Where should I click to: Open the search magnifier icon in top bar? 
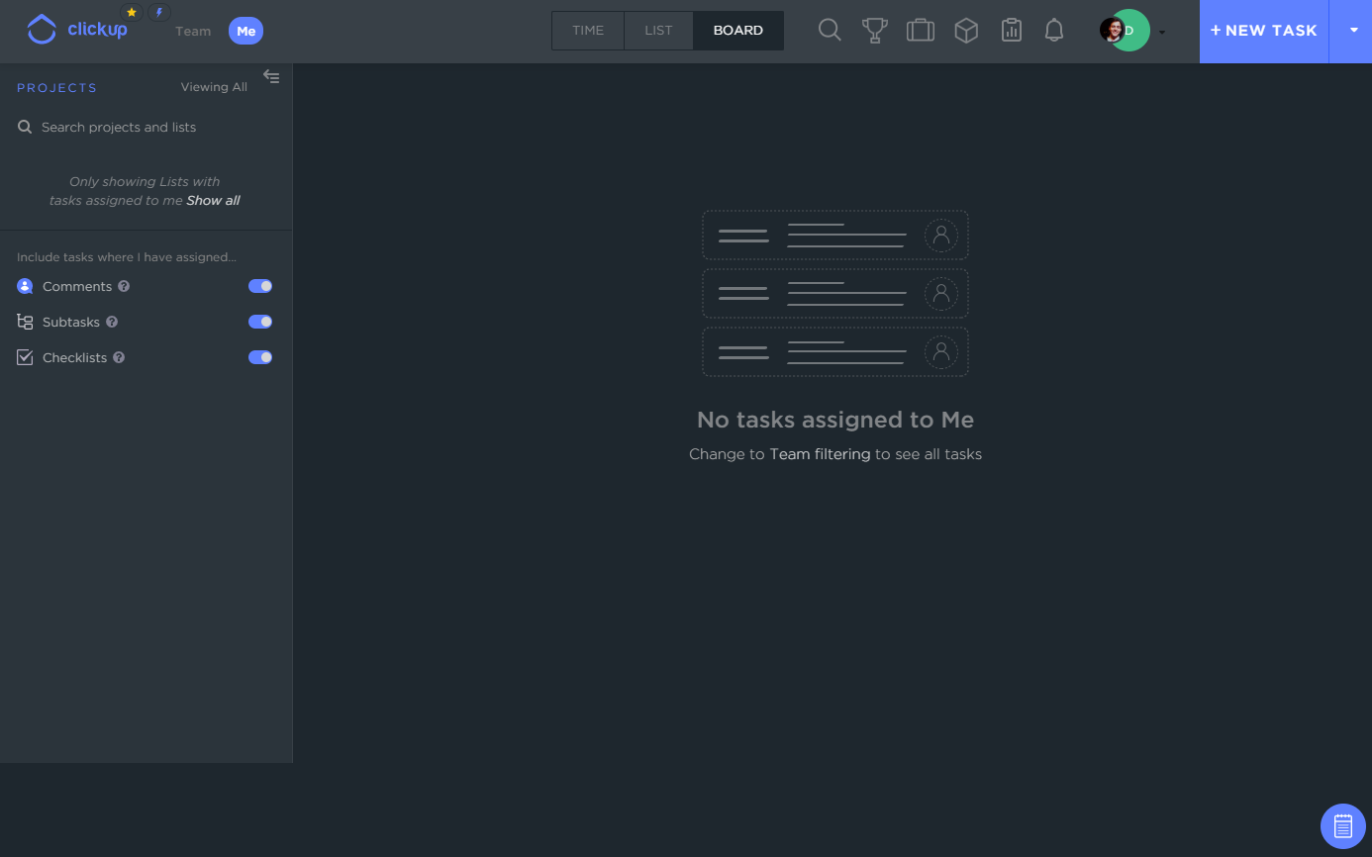click(x=830, y=31)
